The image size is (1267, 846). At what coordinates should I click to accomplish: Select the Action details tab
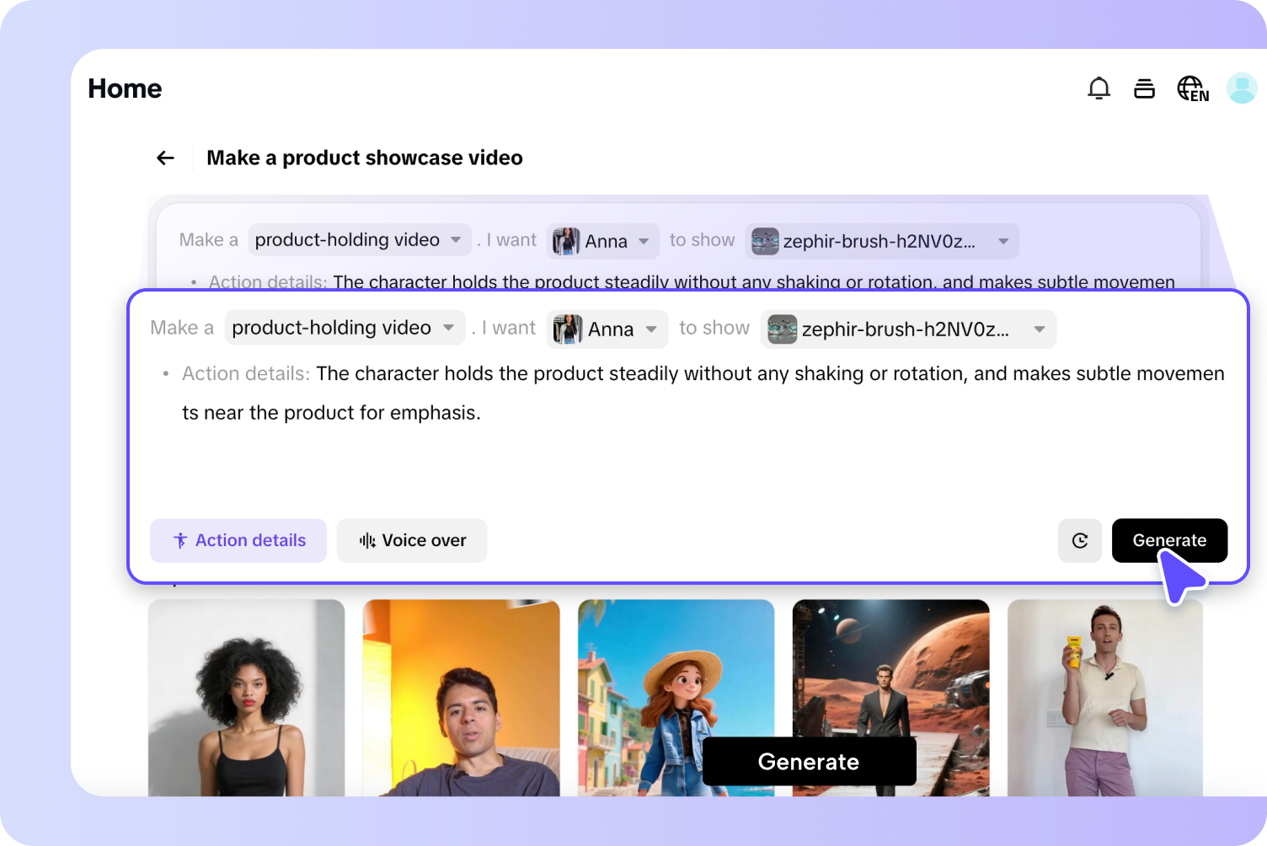238,540
